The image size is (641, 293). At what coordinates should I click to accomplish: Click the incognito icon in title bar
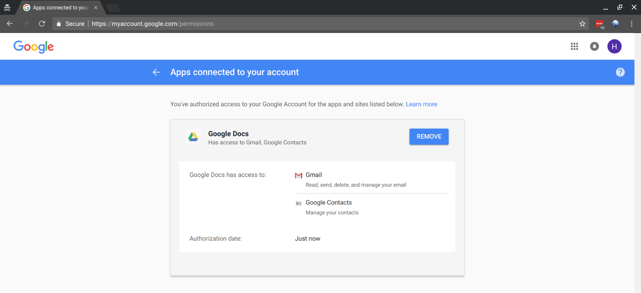pos(7,7)
